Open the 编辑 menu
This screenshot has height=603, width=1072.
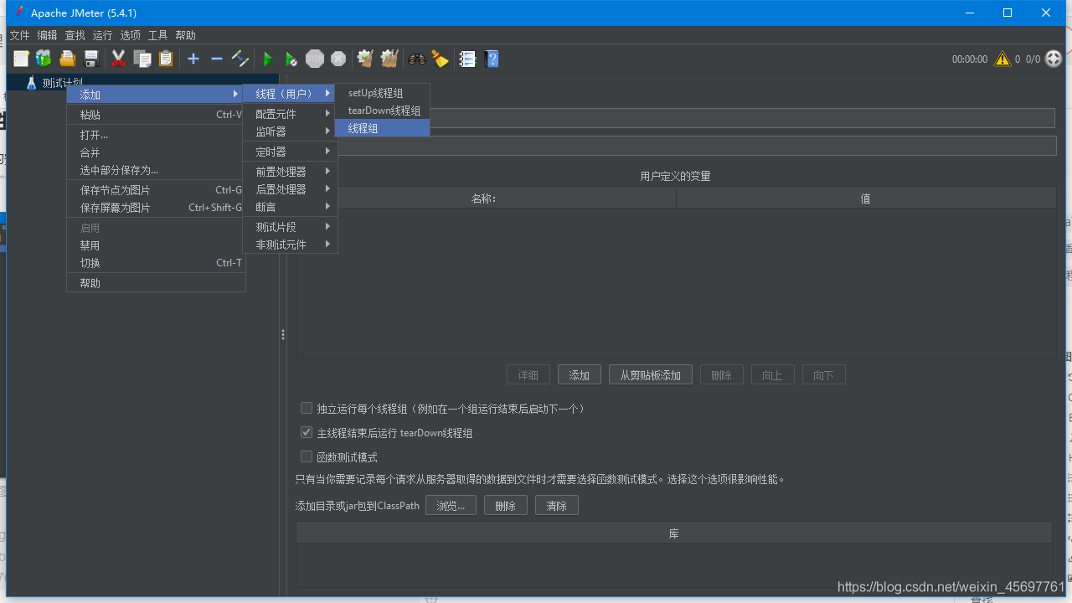pyautogui.click(x=47, y=35)
